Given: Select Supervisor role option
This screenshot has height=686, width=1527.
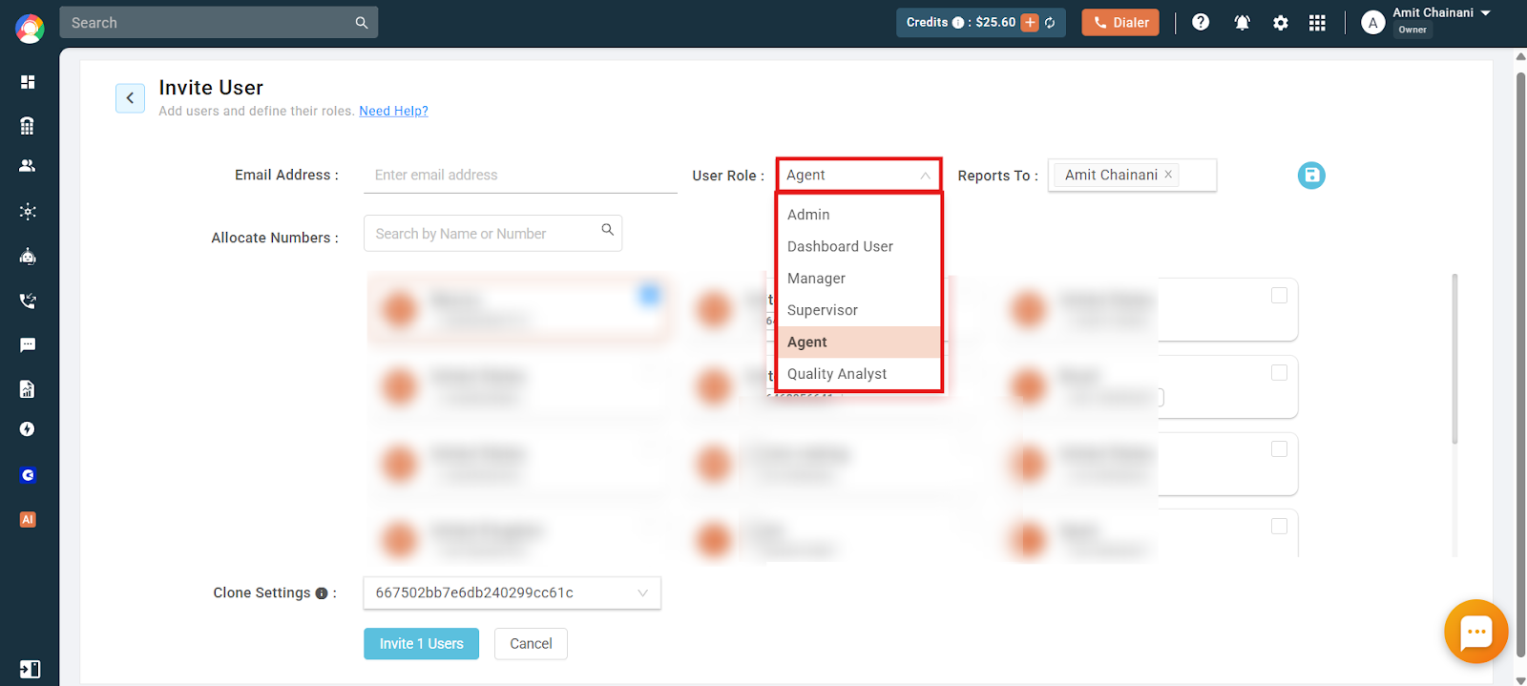Looking at the screenshot, I should click(859, 310).
